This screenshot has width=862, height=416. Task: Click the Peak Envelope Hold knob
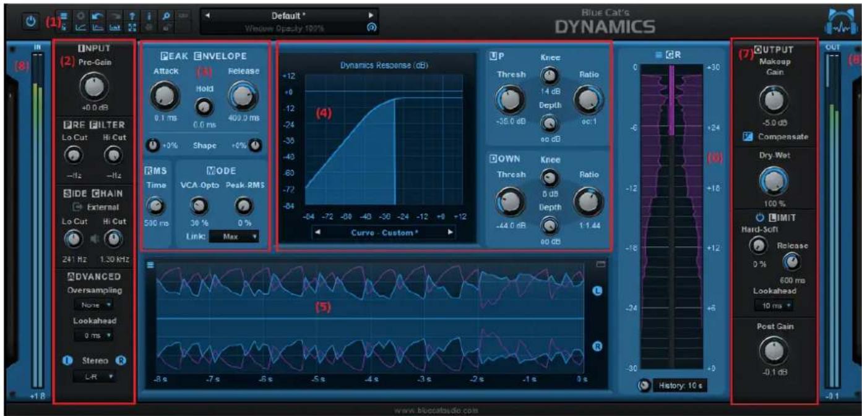(x=204, y=108)
